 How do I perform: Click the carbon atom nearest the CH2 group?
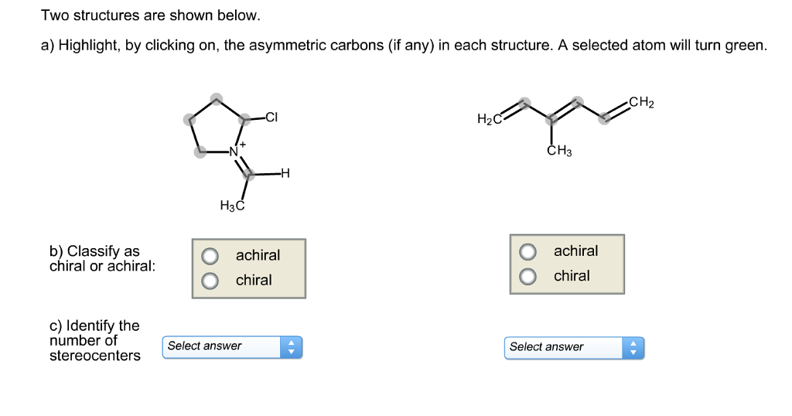(604, 118)
